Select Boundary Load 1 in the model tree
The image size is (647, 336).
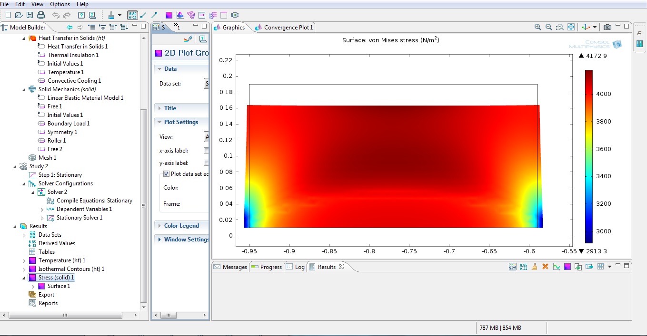[68, 124]
